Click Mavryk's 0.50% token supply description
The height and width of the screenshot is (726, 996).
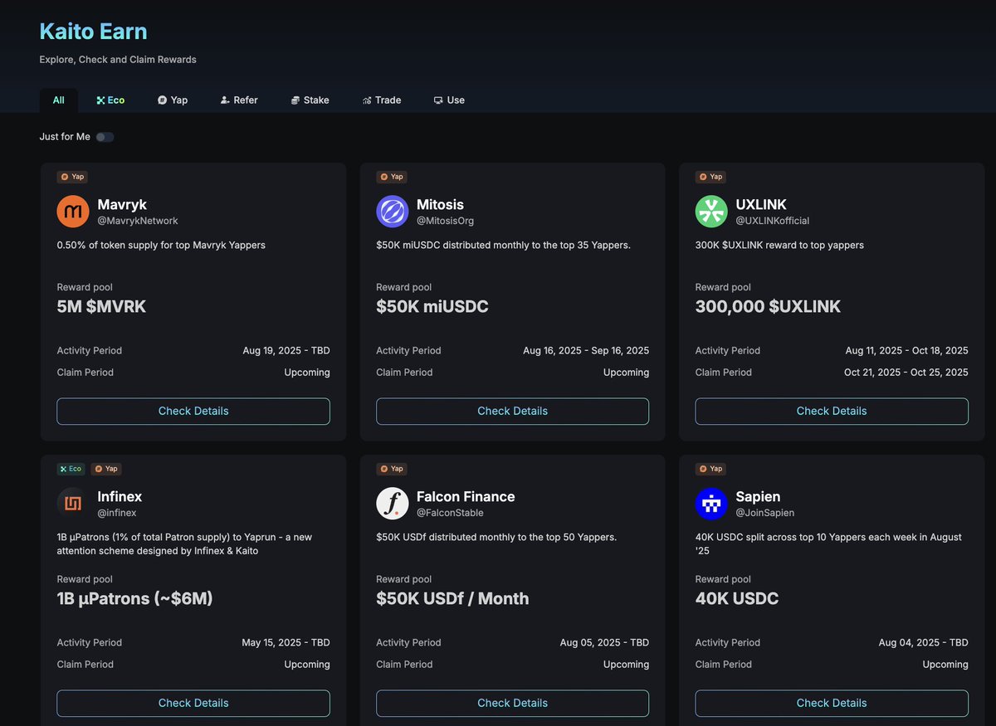pyautogui.click(x=161, y=246)
